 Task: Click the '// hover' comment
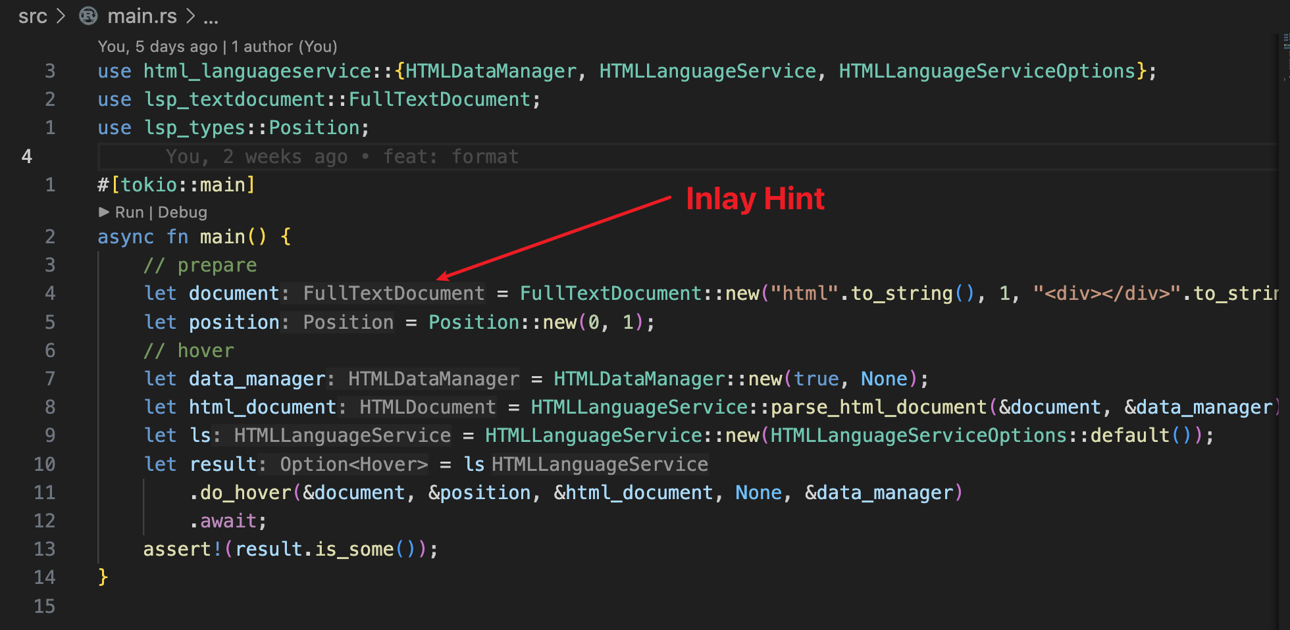click(x=189, y=351)
